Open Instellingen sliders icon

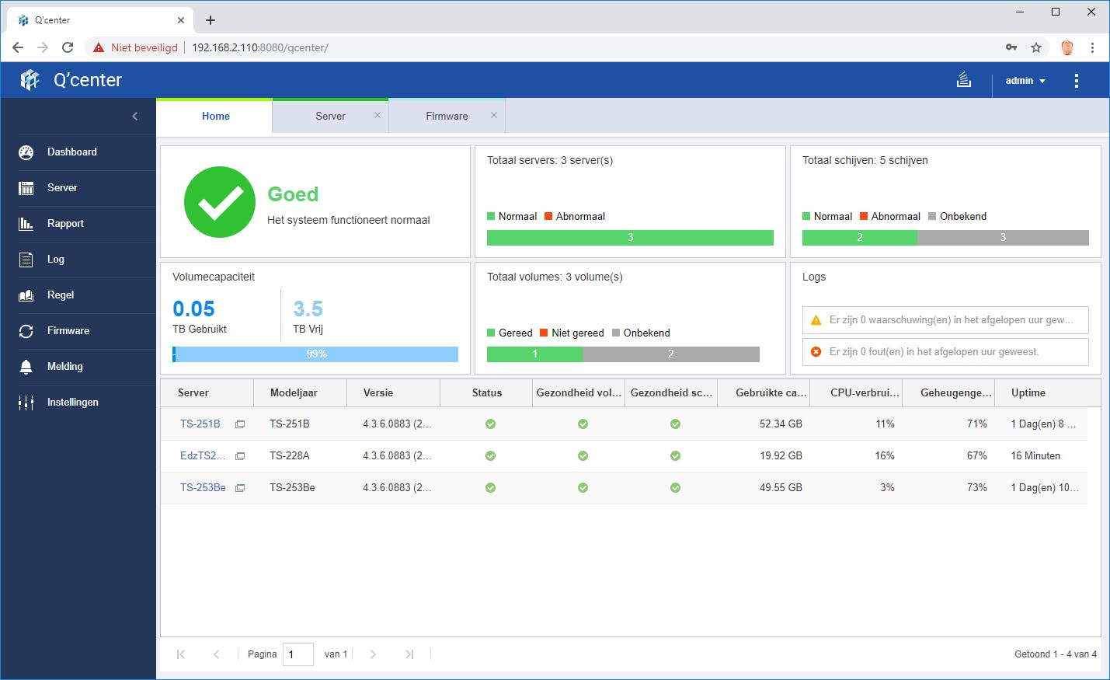point(26,403)
